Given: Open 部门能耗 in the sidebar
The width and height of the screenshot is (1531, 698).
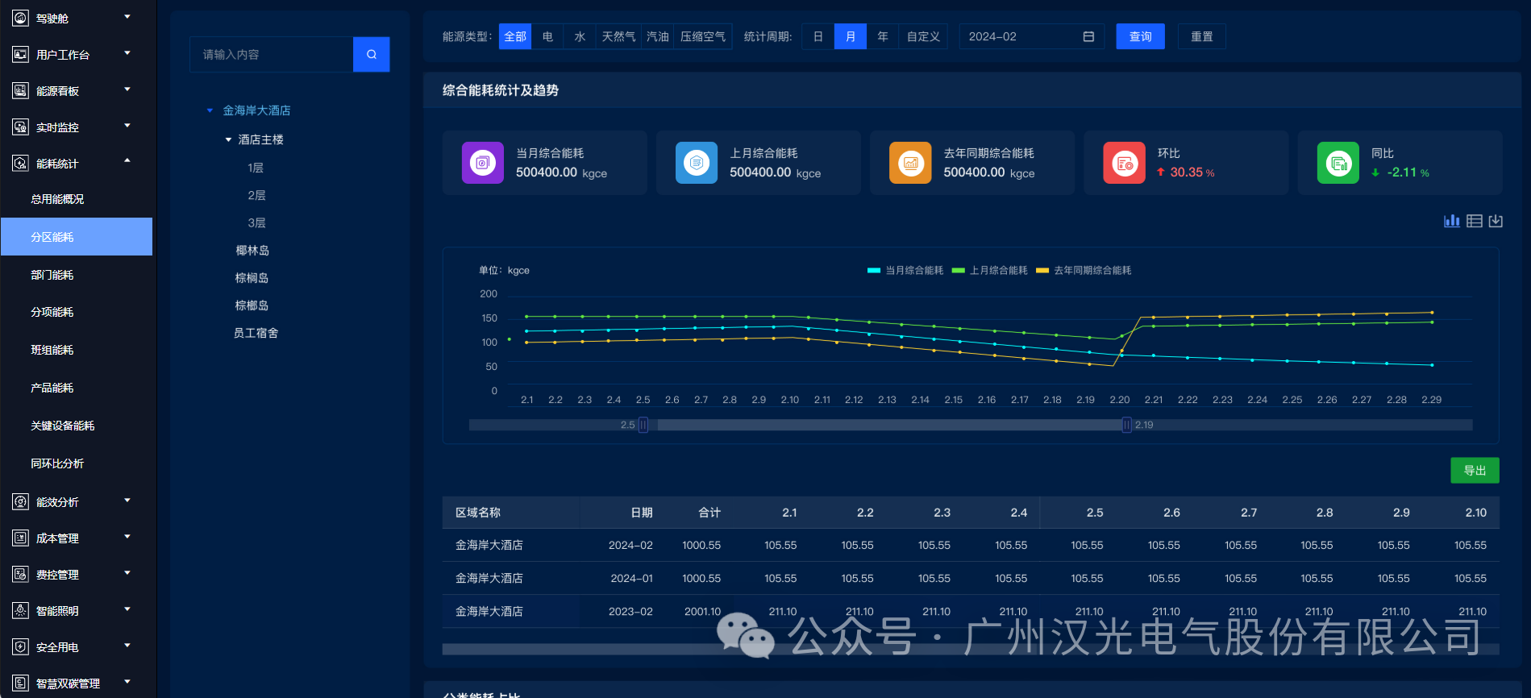Looking at the screenshot, I should coord(52,275).
